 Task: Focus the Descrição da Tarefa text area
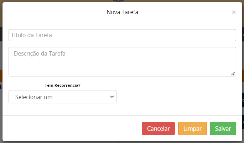122,62
